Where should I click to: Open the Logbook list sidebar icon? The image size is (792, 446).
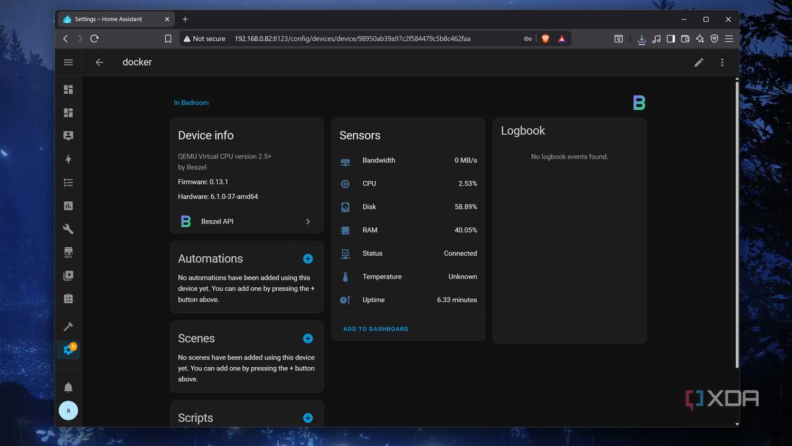tap(68, 182)
